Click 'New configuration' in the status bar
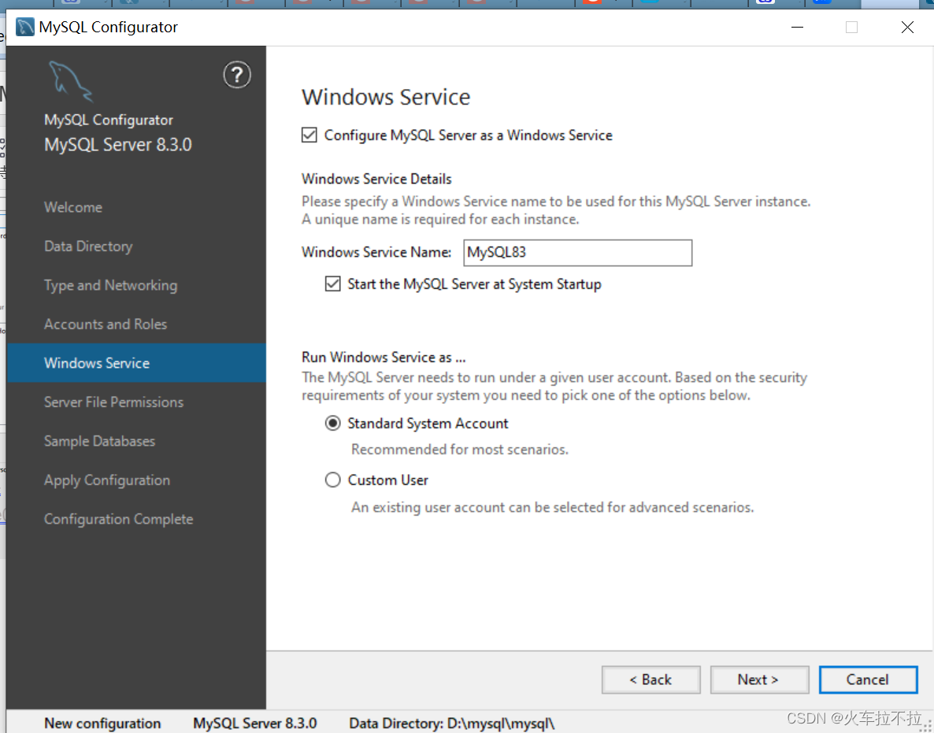934x733 pixels. (x=102, y=724)
